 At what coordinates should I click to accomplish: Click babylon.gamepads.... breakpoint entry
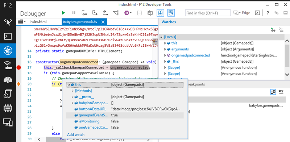[266, 105]
